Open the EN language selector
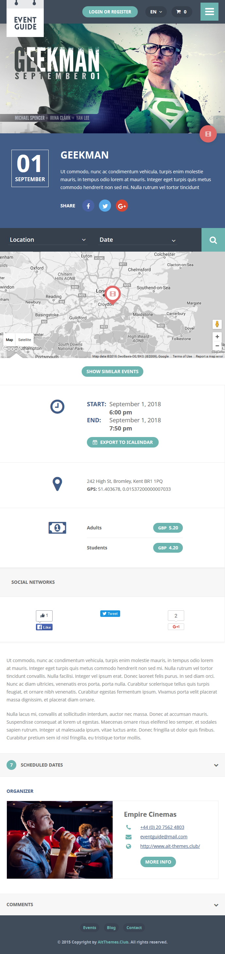Screen dimensions: 225x954 click(x=156, y=12)
